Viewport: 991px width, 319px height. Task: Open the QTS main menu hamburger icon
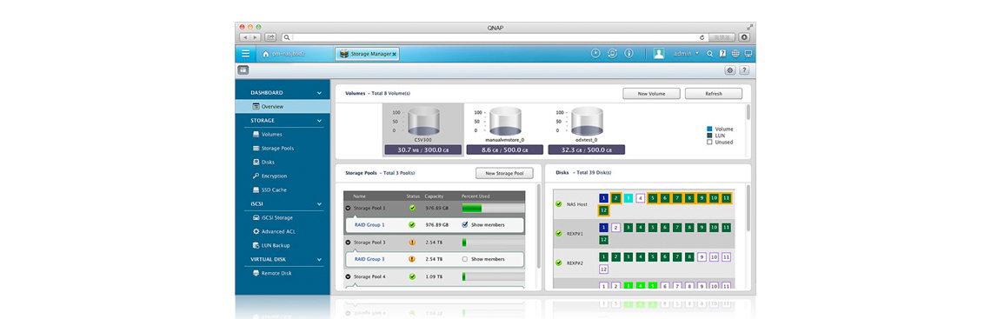coord(245,54)
